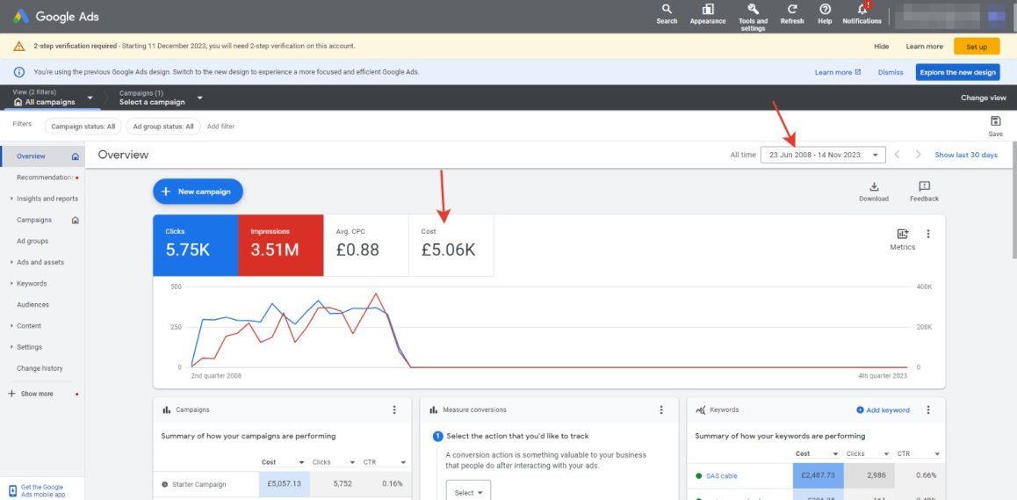Image resolution: width=1017 pixels, height=500 pixels.
Task: Click home icon beside Overview in sidebar
Action: pos(76,156)
